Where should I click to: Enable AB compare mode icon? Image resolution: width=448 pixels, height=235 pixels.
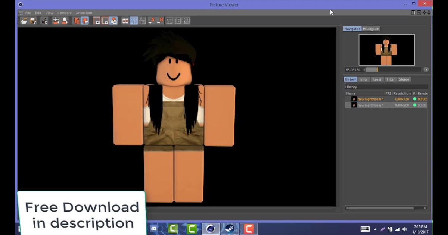[x=125, y=21]
